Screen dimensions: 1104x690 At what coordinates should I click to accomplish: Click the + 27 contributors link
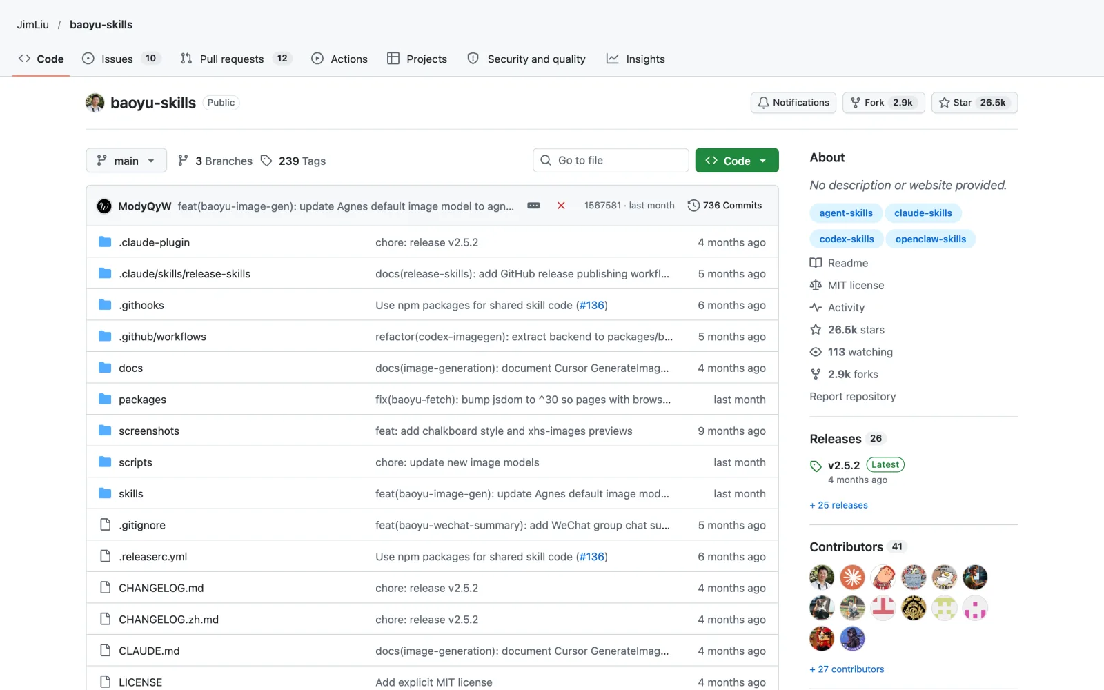(847, 669)
